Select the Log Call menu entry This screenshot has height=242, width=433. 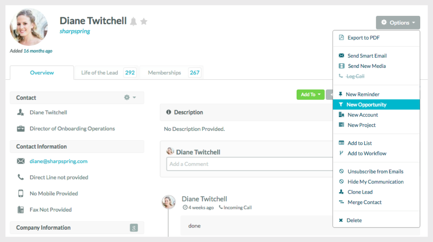click(x=376, y=76)
